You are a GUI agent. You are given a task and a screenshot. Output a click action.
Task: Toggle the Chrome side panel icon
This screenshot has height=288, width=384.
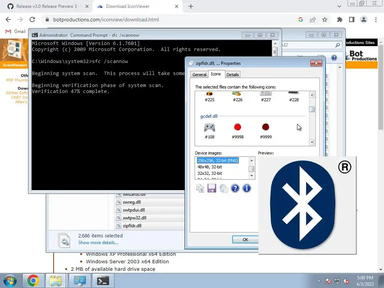point(352,19)
